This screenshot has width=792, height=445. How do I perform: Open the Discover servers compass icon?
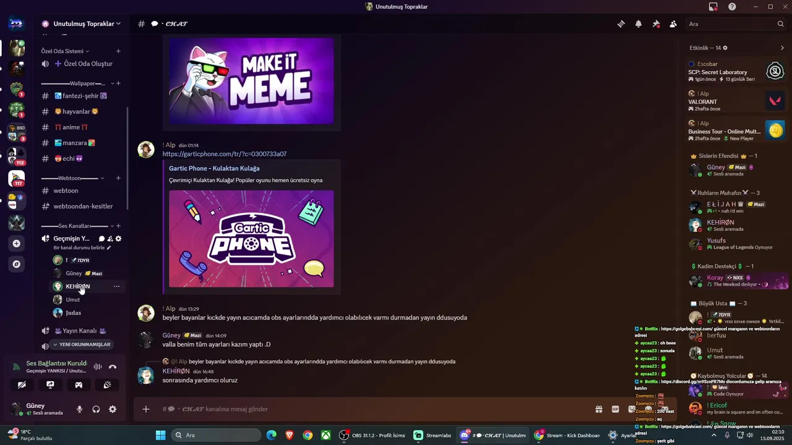pos(16,264)
